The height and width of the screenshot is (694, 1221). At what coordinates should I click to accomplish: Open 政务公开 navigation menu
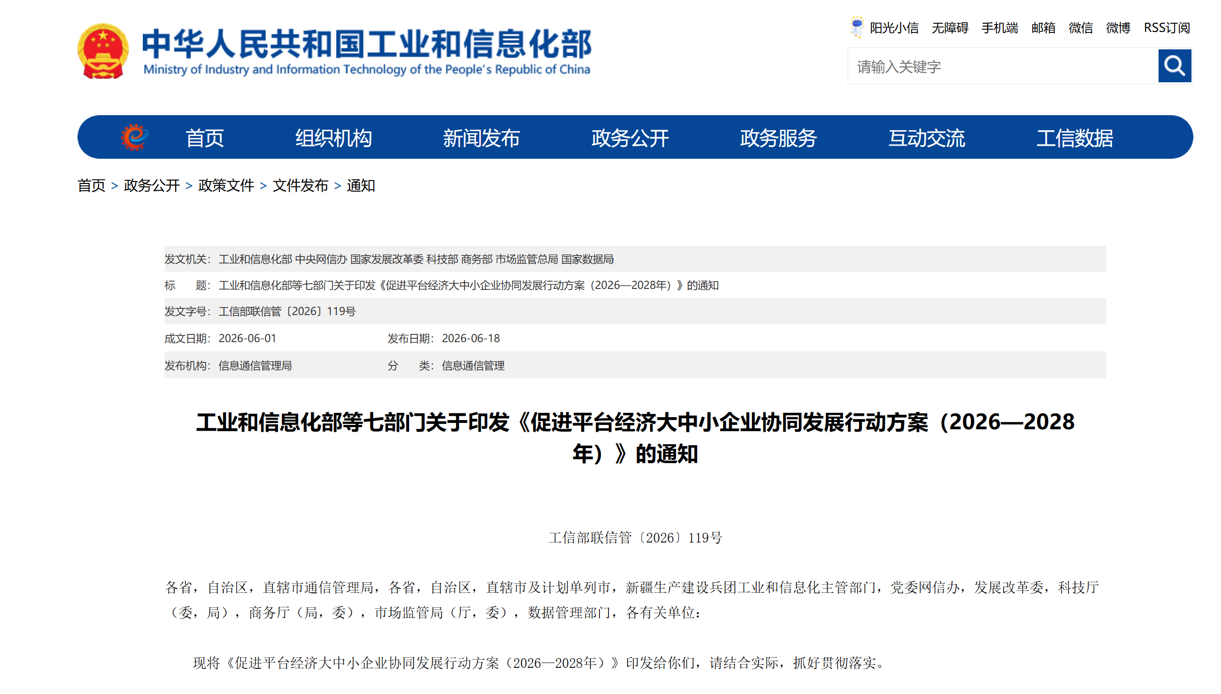[x=630, y=138]
